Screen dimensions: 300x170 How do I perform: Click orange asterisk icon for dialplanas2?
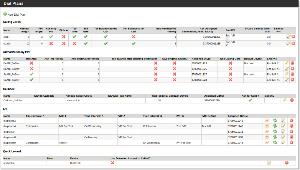(x=267, y=121)
